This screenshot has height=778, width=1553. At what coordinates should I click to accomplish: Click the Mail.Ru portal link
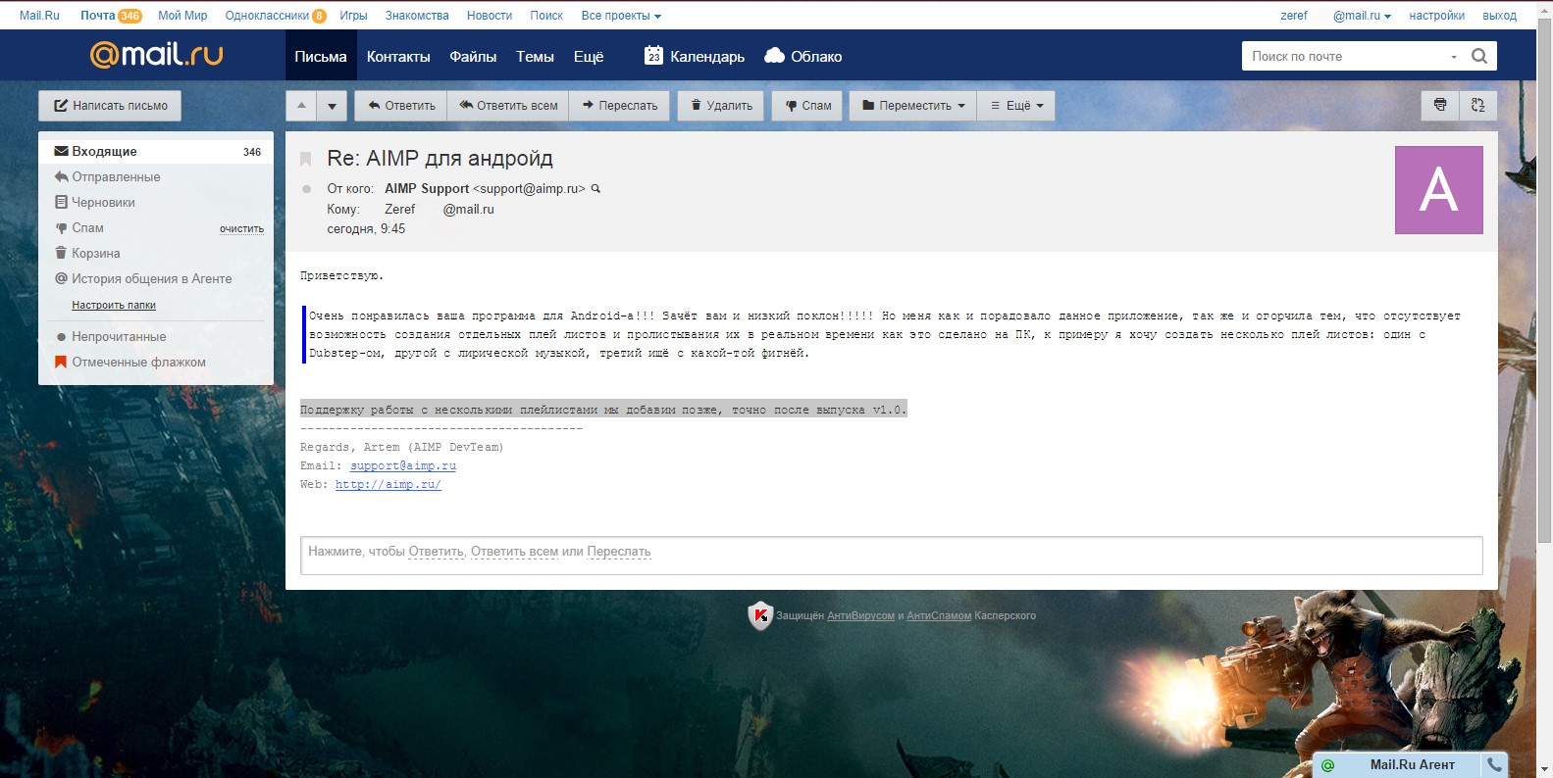pos(39,16)
